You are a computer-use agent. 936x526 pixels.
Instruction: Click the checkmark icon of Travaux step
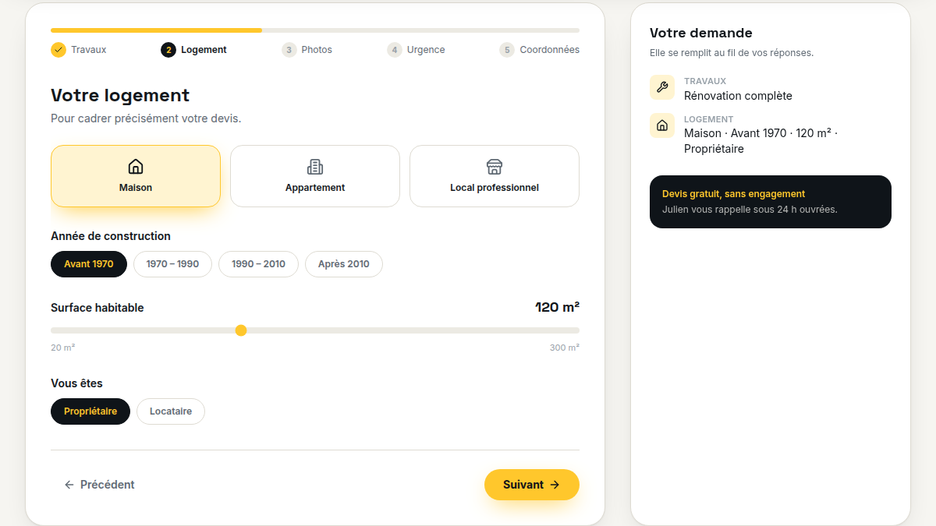tap(58, 50)
